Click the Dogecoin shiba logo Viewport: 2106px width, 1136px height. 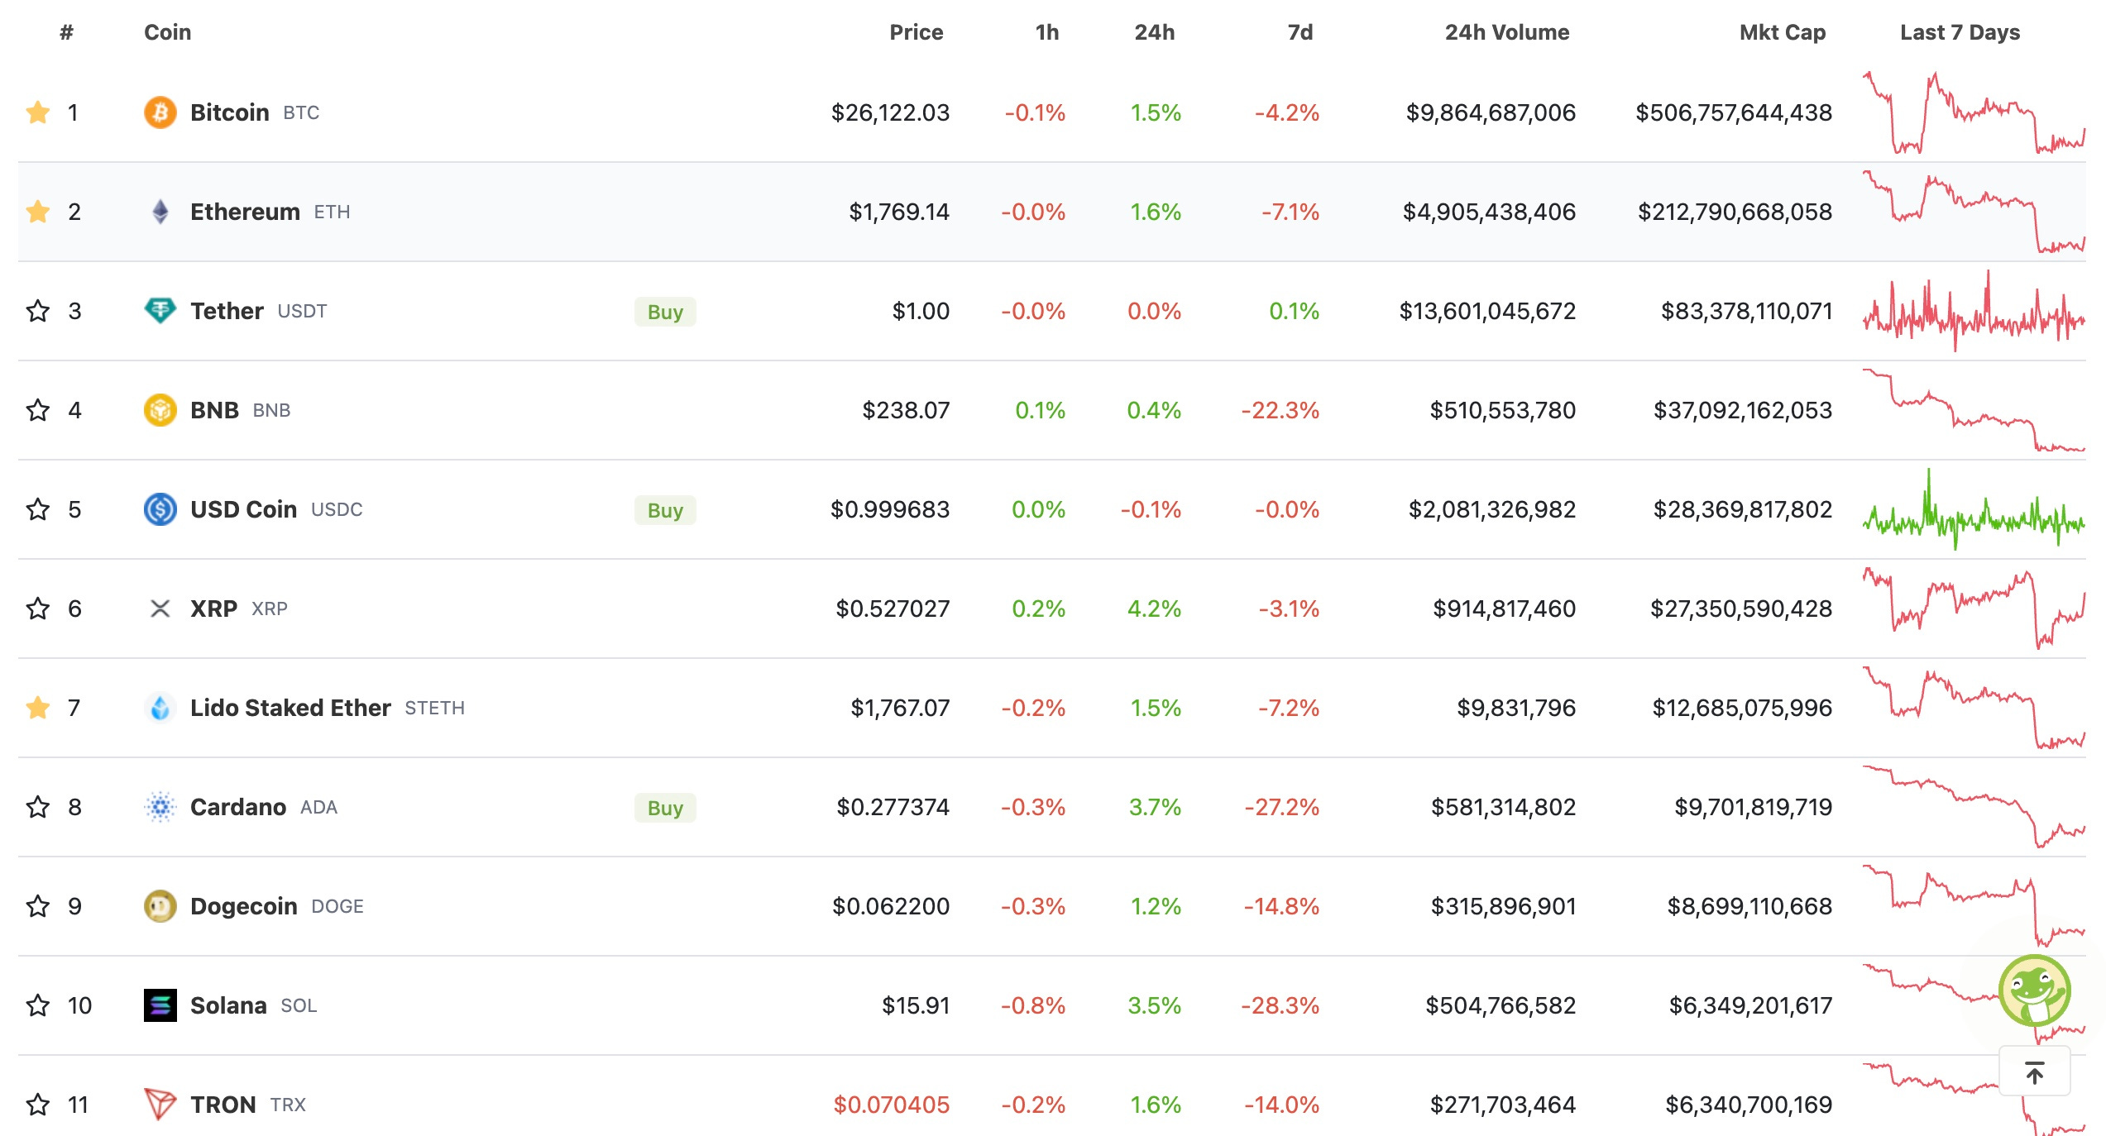160,906
